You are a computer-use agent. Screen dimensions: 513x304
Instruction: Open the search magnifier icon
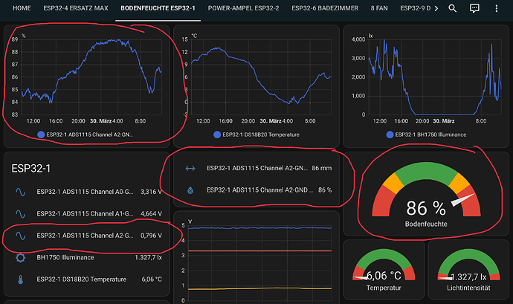point(452,8)
